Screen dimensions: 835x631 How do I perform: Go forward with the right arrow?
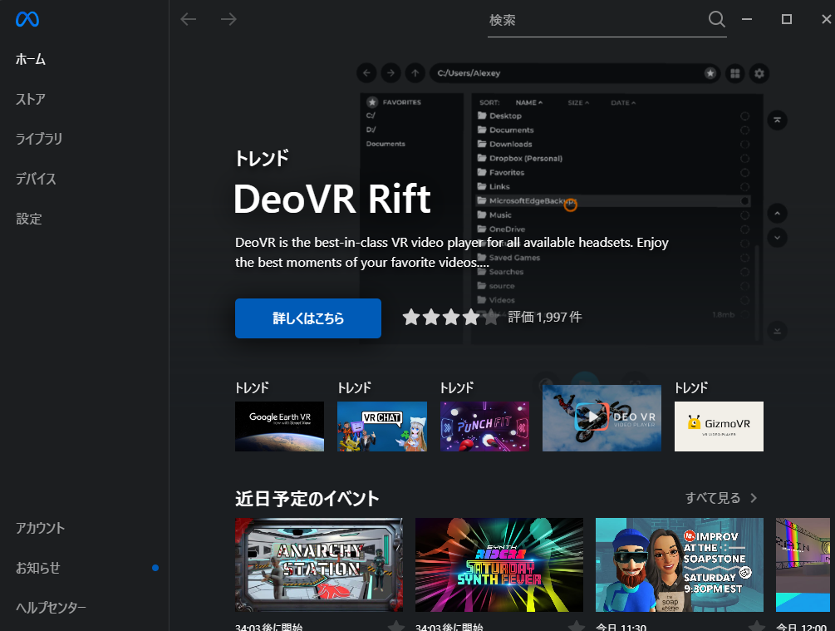pos(228,19)
